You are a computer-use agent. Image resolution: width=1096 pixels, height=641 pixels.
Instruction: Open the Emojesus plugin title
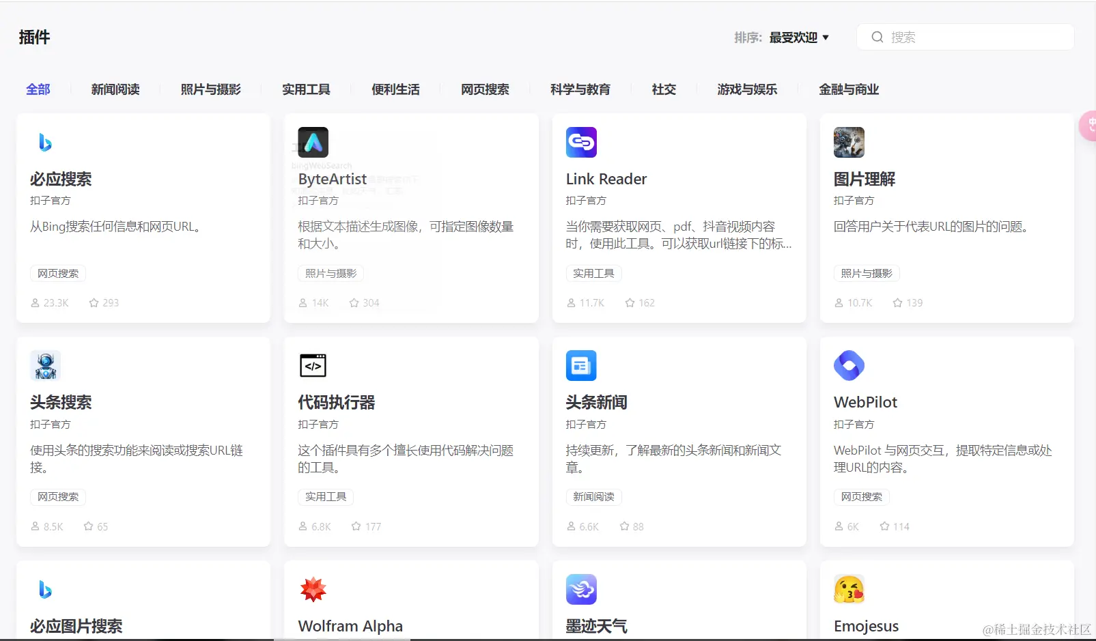click(867, 626)
